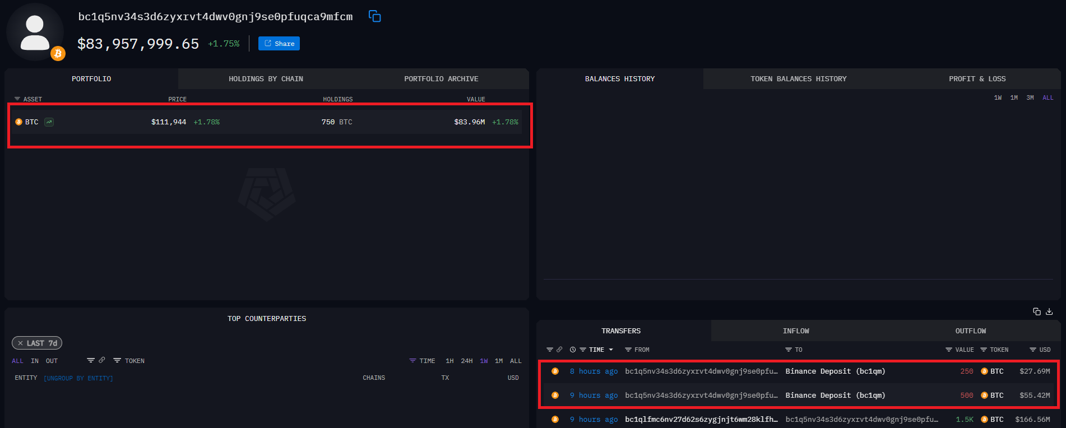Open the transfers filter icon beside the chain link

(550, 350)
